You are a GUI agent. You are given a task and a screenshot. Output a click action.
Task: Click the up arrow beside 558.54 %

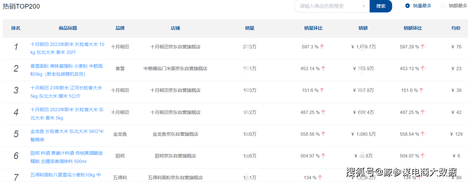tap(423, 134)
